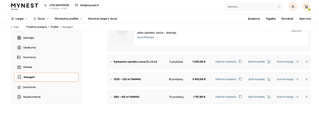Open the user account profile icon
This screenshot has height=116, width=319.
pos(293,7)
